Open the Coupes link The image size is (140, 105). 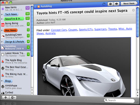point(73,30)
